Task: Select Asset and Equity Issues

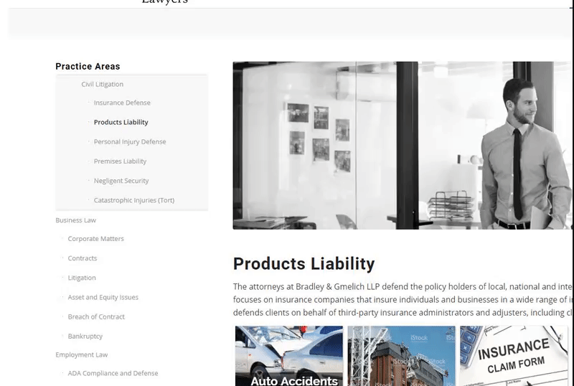Action: click(103, 297)
